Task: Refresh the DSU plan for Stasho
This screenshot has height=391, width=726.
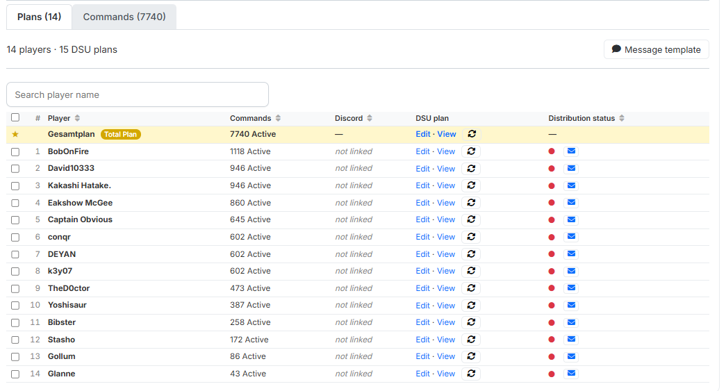Action: tap(471, 340)
